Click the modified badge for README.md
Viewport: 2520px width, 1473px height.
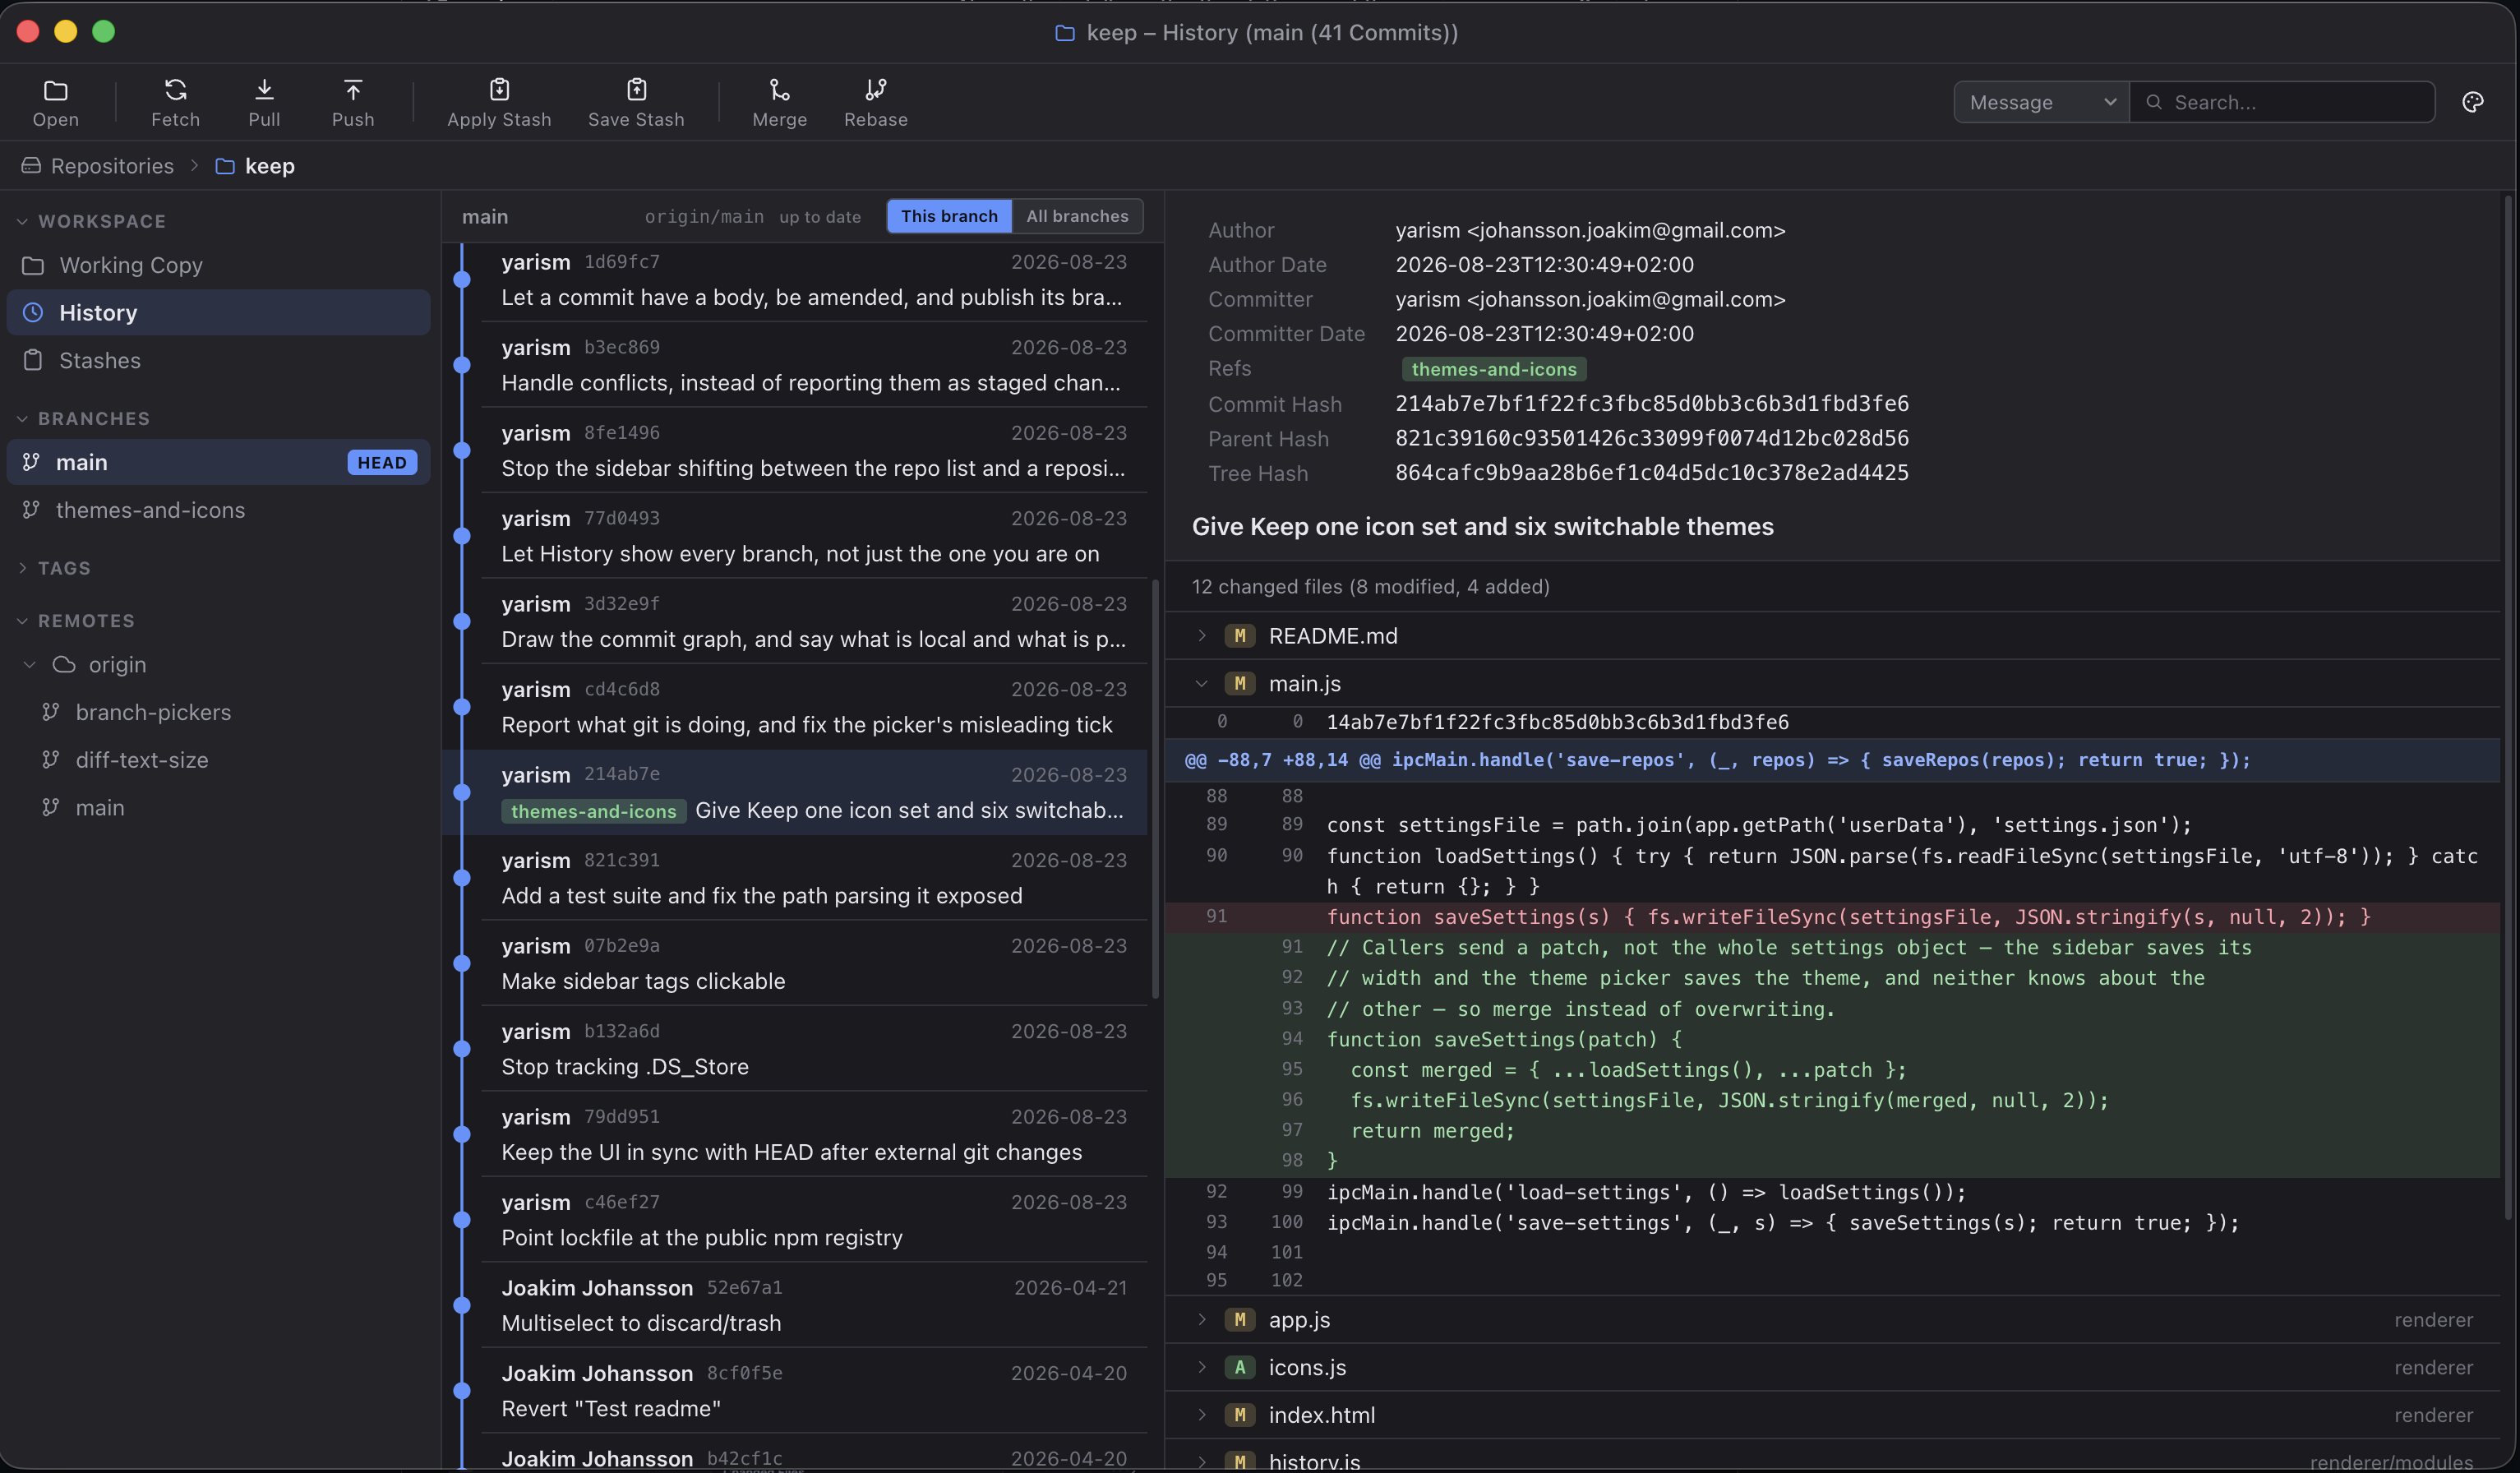pos(1239,636)
